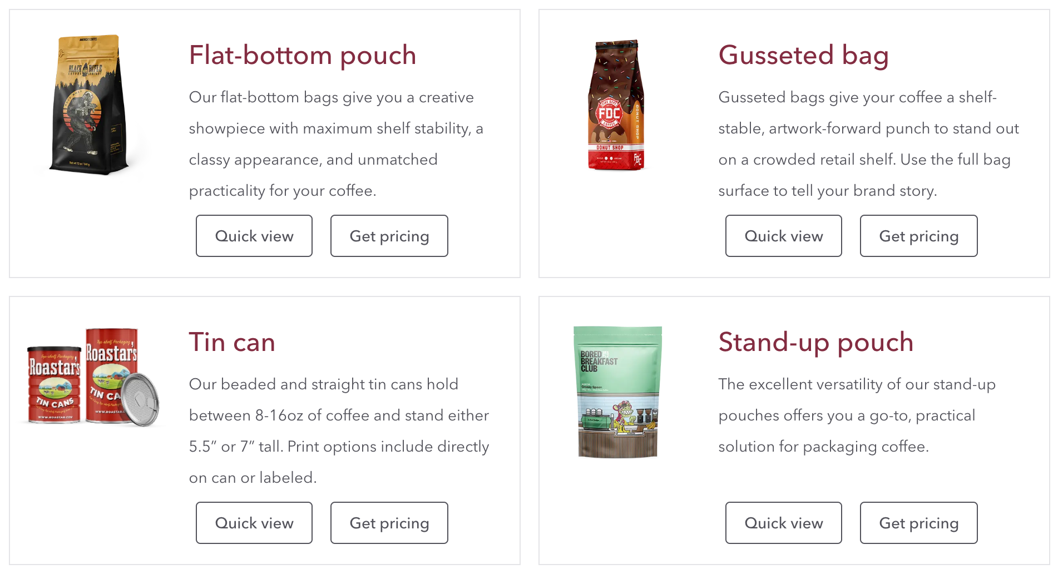Image resolution: width=1058 pixels, height=574 pixels.
Task: Get pricing for Flat-bottom pouch
Action: 389,236
